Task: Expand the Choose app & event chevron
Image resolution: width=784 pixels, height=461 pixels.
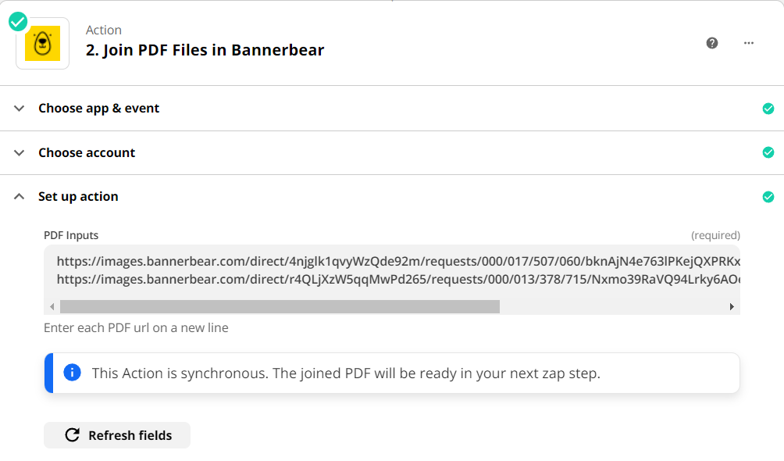Action: (20, 109)
